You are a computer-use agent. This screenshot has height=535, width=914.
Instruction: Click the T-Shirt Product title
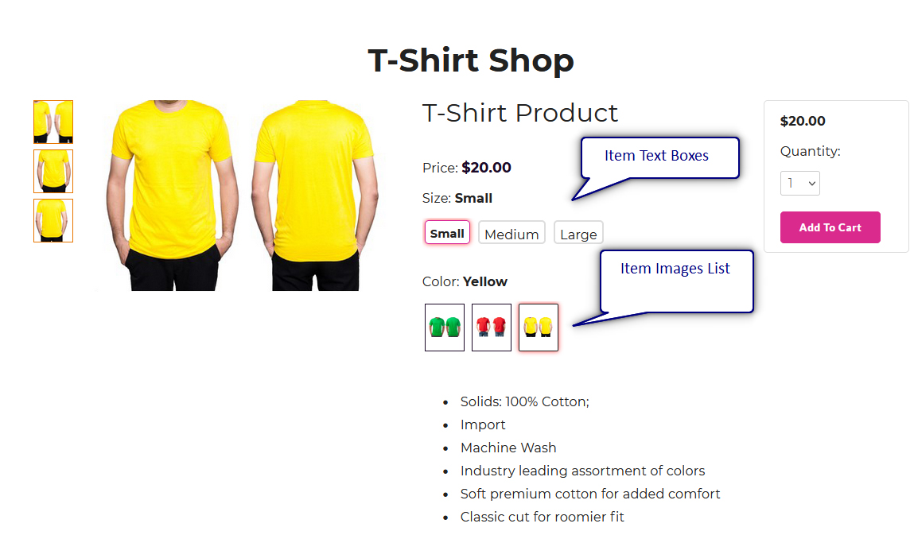click(520, 113)
